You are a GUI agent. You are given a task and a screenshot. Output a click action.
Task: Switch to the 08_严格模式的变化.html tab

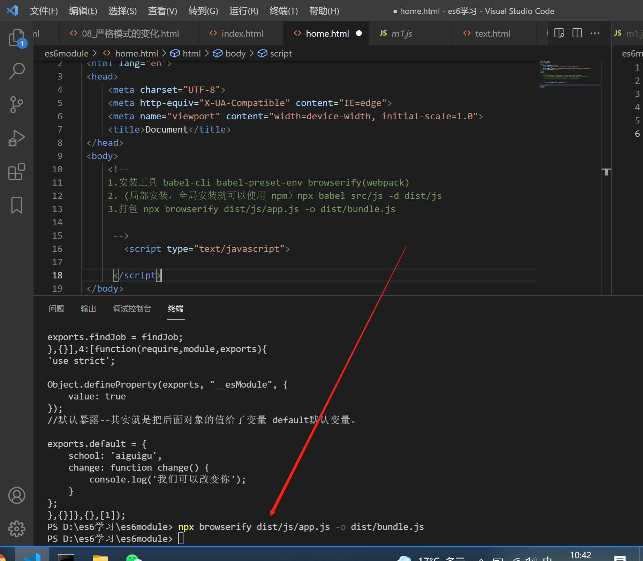[130, 33]
